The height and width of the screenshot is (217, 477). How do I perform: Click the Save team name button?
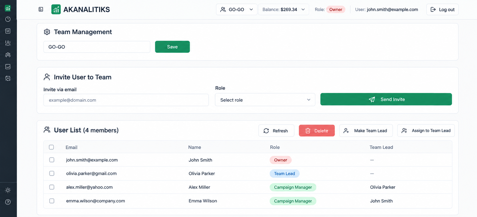point(172,47)
